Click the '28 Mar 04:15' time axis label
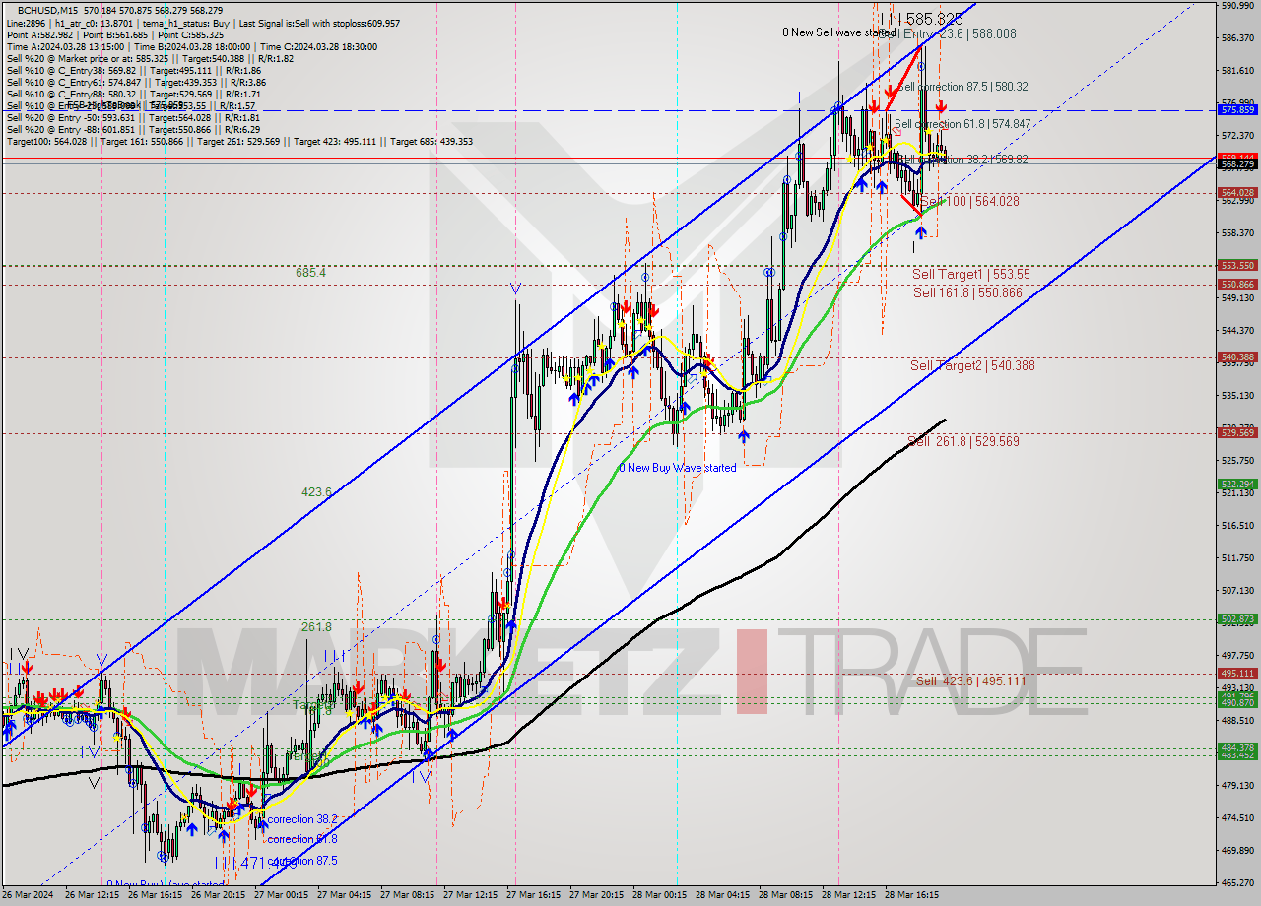 (722, 895)
